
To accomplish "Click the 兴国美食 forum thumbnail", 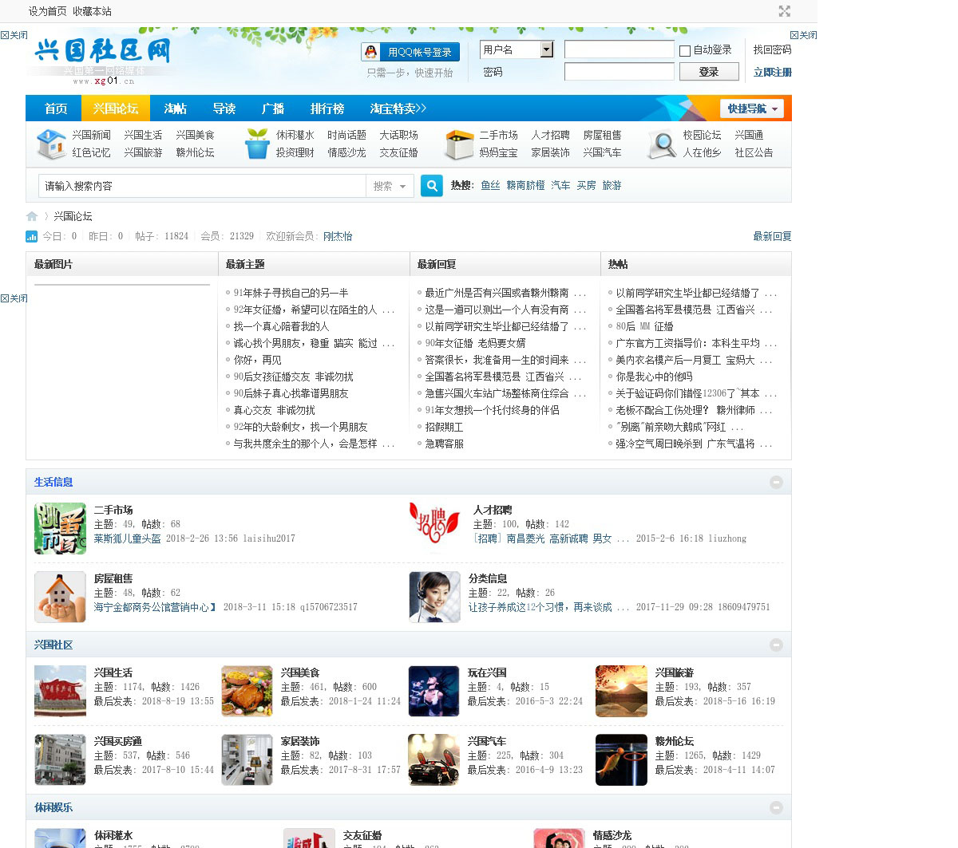I will click(x=247, y=691).
